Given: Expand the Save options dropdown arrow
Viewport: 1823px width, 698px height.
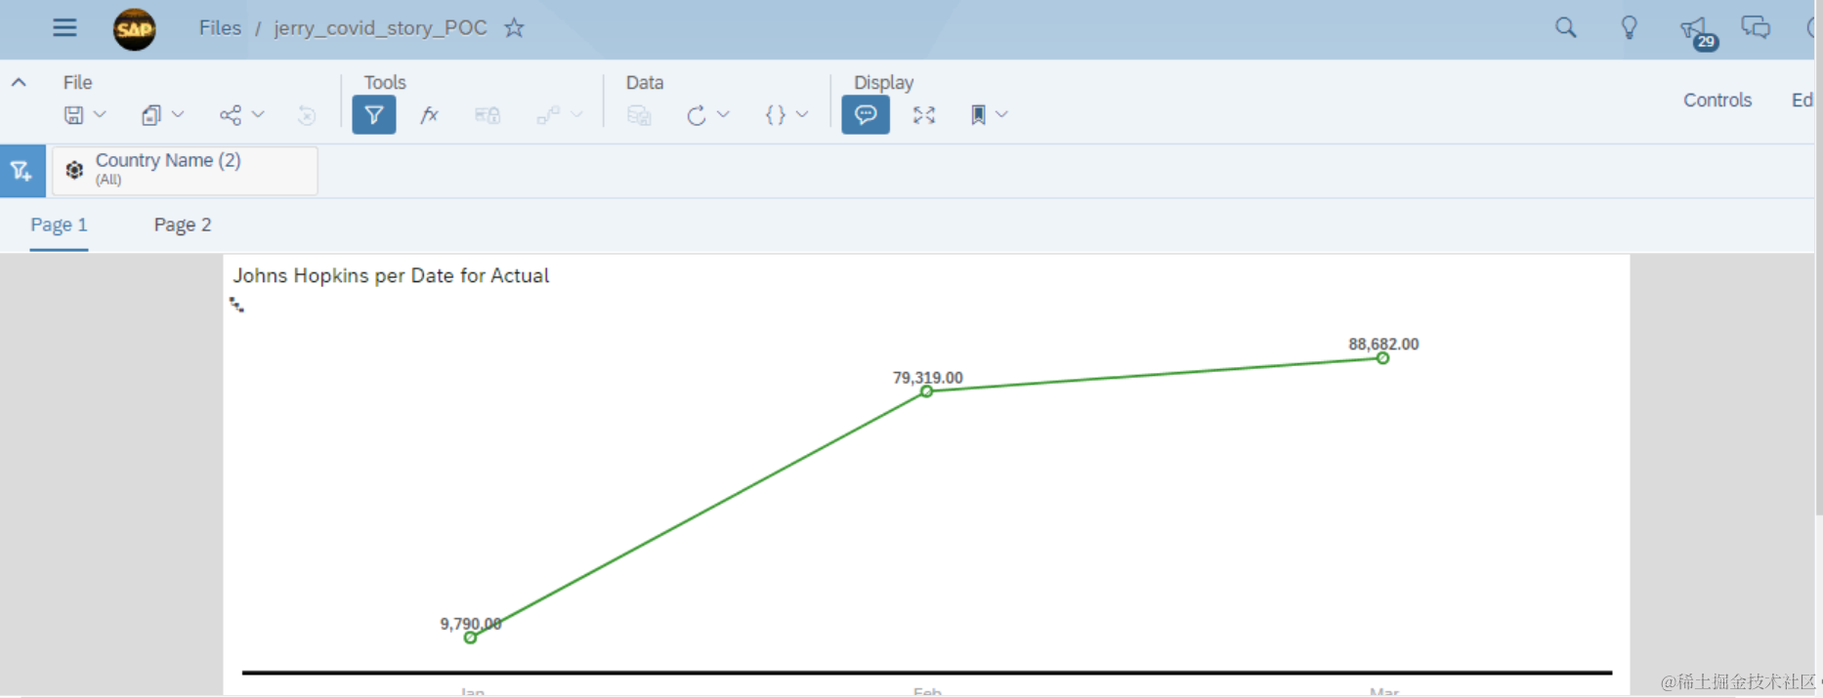Looking at the screenshot, I should 100,114.
